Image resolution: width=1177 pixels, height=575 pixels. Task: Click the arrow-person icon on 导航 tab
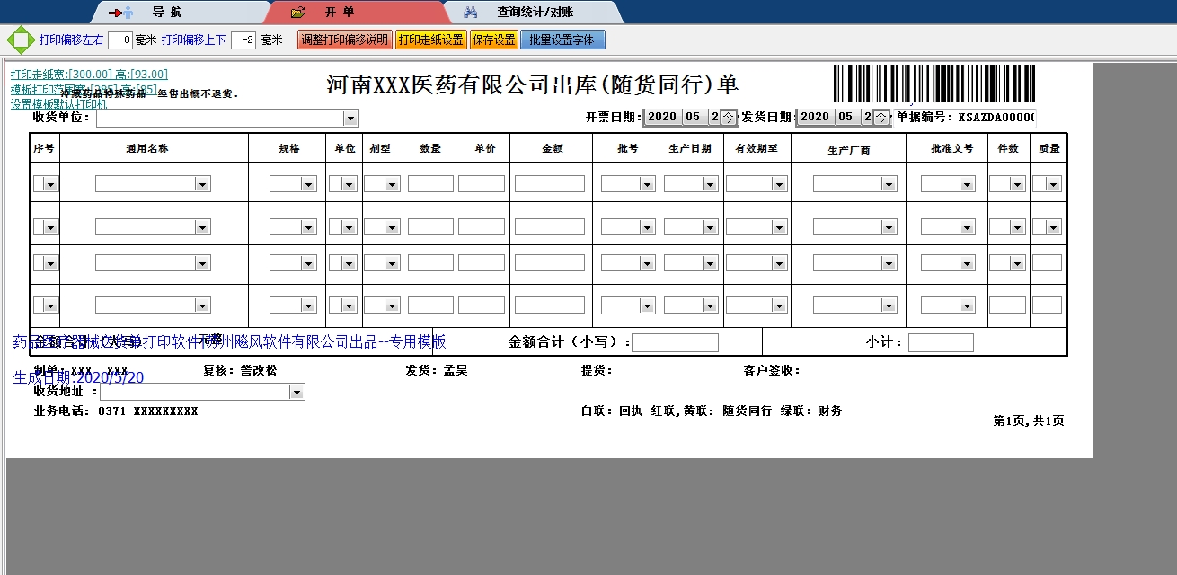pyautogui.click(x=120, y=13)
